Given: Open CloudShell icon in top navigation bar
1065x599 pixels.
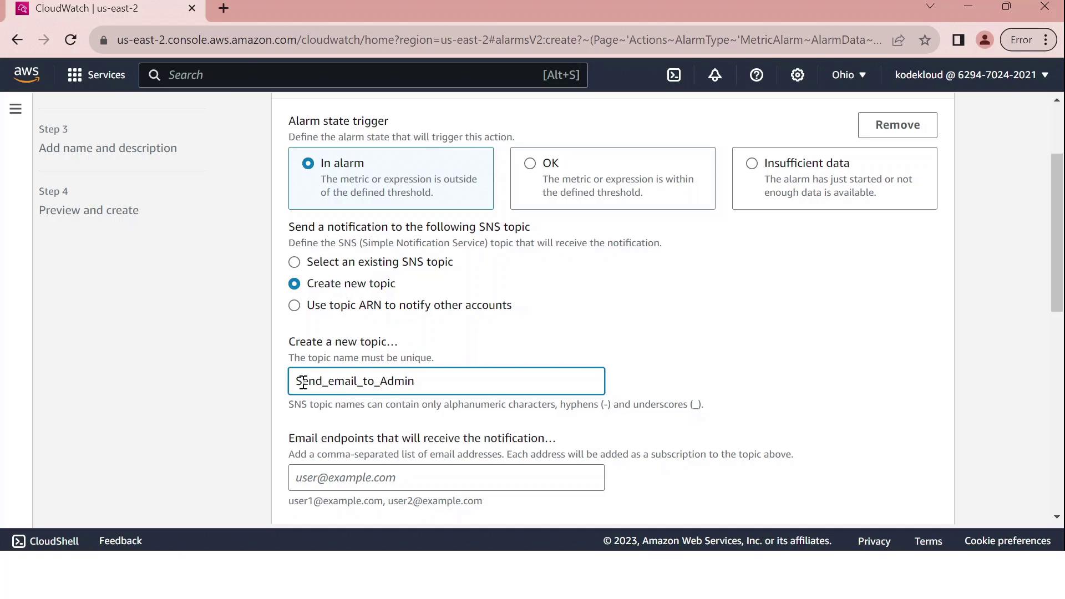Looking at the screenshot, I should click(x=673, y=75).
